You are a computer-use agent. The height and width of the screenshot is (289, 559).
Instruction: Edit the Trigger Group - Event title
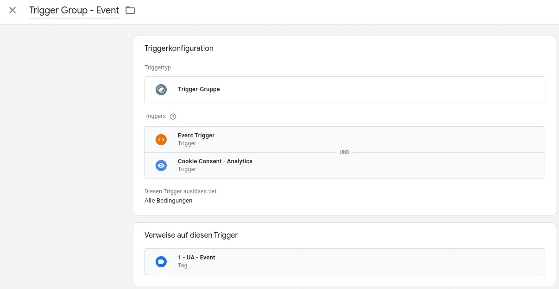[x=74, y=10]
